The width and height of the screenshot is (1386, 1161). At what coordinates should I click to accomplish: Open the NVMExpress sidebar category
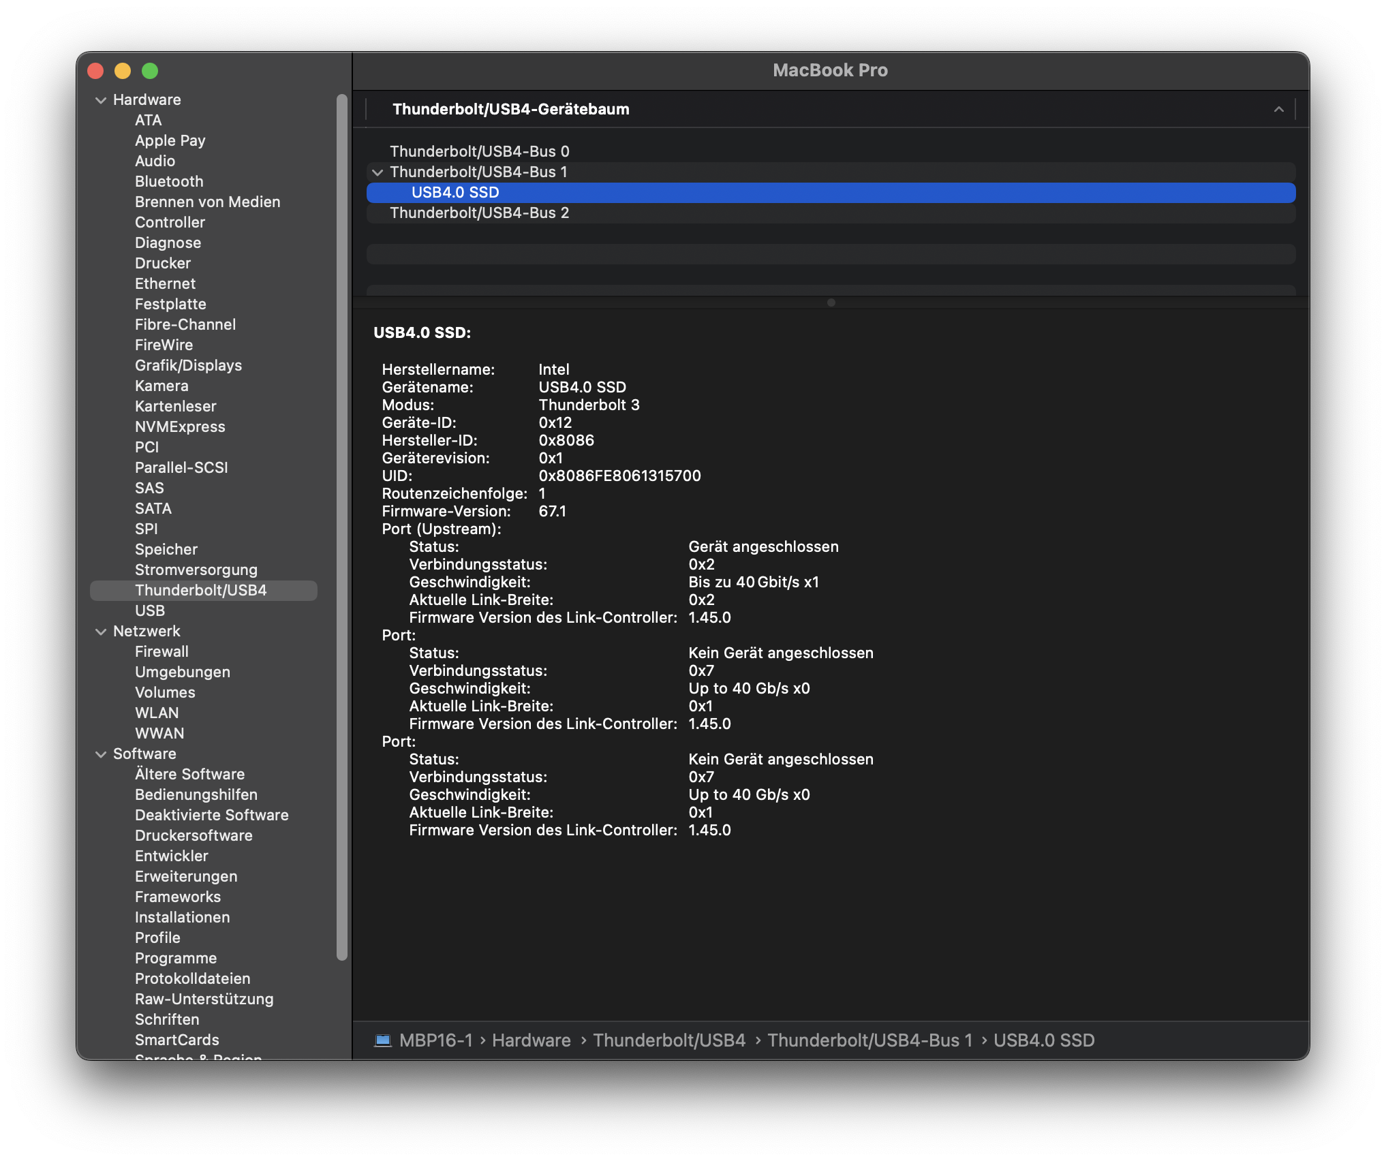point(180,427)
